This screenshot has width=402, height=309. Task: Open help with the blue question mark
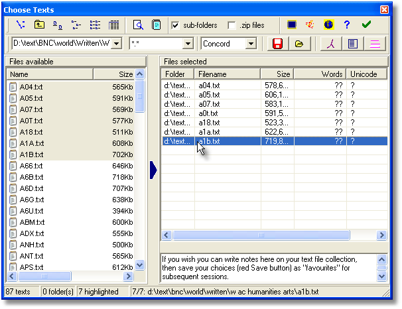347,25
